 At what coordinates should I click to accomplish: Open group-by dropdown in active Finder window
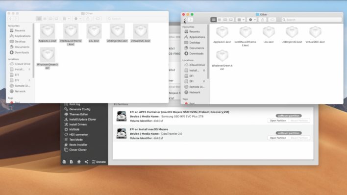(241, 20)
